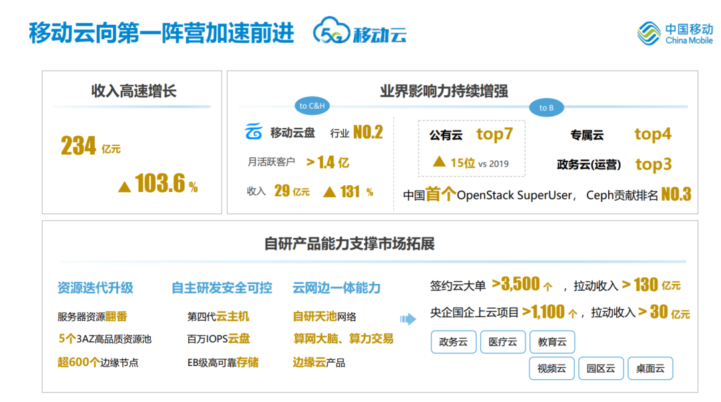Click the subheading 自主研发安全可控
The height and width of the screenshot is (402, 721).
pos(222,288)
